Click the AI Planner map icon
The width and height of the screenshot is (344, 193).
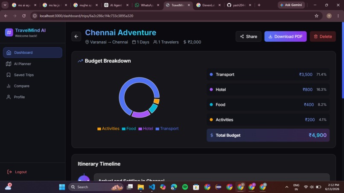click(9, 64)
